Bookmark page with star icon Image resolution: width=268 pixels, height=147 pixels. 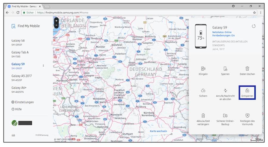254,12
